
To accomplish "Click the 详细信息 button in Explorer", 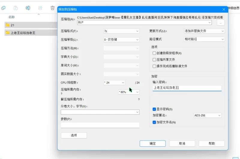I will click(234, 8).
